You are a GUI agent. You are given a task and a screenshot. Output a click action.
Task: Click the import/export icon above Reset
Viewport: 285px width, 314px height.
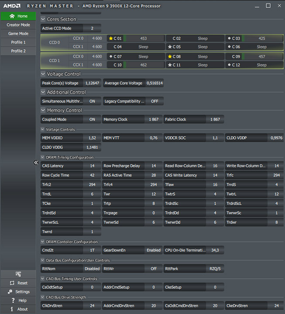coord(18,274)
